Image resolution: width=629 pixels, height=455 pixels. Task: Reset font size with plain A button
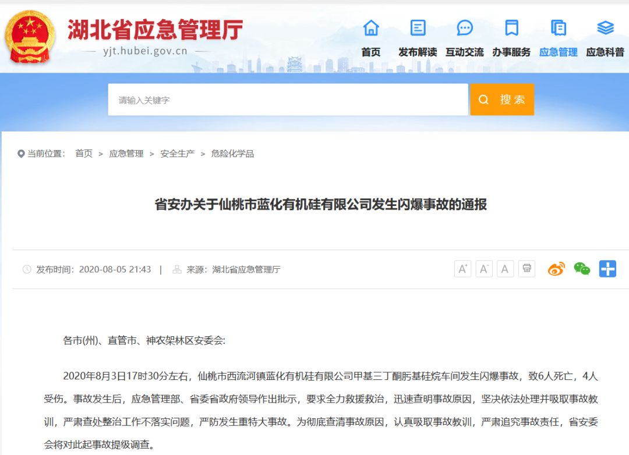pos(505,269)
